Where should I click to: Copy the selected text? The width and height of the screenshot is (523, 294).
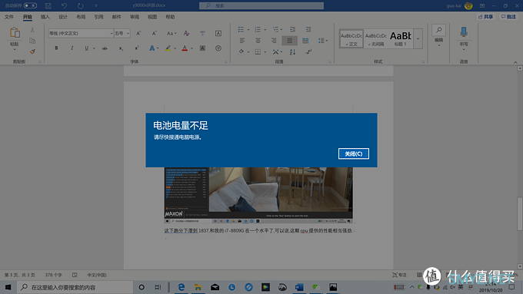(x=32, y=41)
